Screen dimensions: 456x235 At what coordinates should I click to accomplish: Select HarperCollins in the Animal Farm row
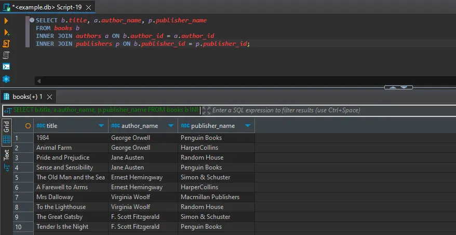pyautogui.click(x=217, y=148)
